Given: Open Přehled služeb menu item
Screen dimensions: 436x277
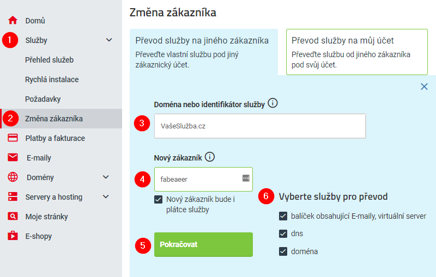Looking at the screenshot, I should (x=49, y=60).
